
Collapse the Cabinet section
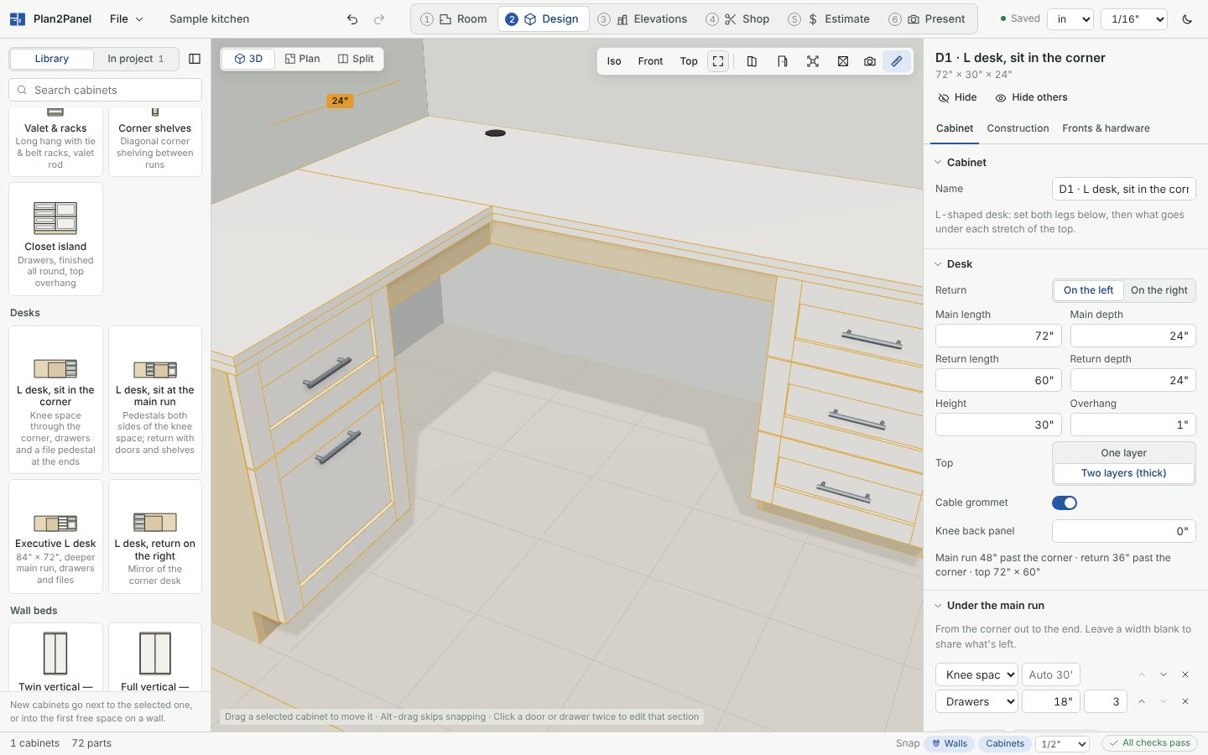(x=961, y=163)
